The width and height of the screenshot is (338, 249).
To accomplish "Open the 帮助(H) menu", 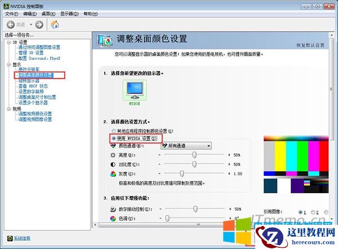I will (x=91, y=14).
